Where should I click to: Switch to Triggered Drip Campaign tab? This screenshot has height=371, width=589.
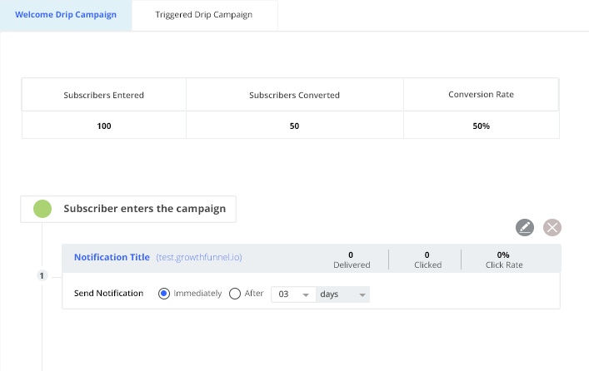[204, 15]
